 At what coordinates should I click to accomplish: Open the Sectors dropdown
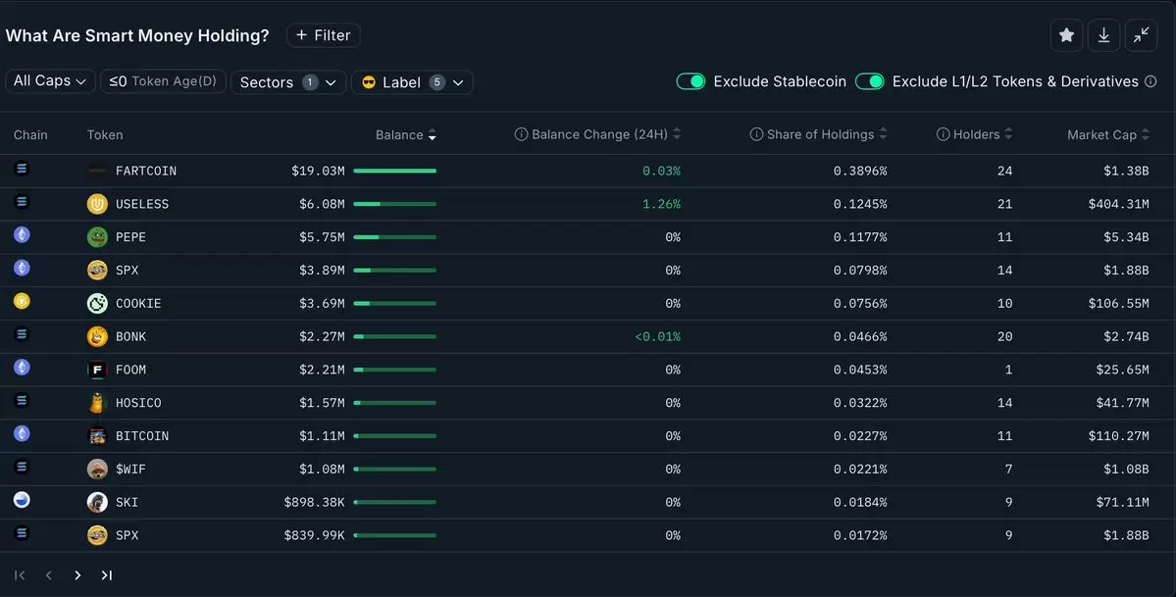point(288,81)
